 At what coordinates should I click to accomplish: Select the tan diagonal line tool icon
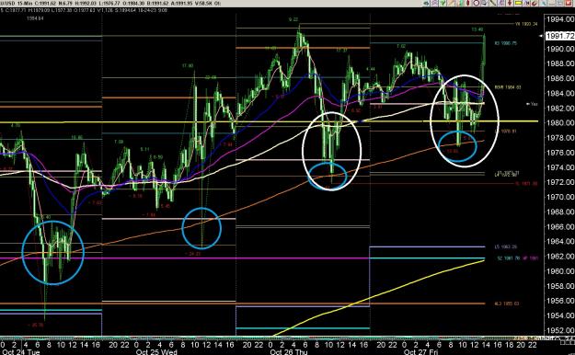[x=451, y=4]
